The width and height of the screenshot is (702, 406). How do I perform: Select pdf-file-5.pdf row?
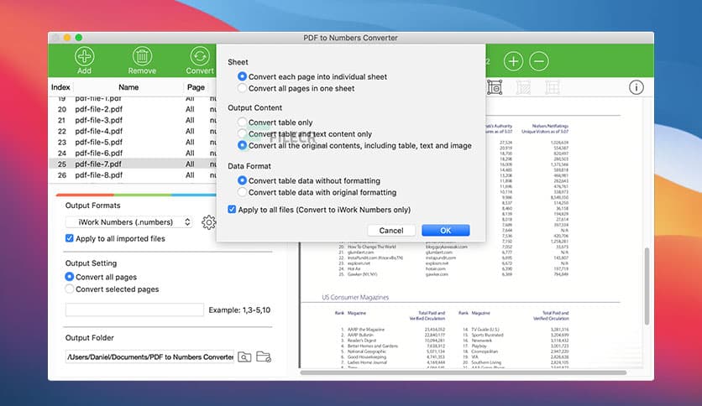pyautogui.click(x=133, y=143)
